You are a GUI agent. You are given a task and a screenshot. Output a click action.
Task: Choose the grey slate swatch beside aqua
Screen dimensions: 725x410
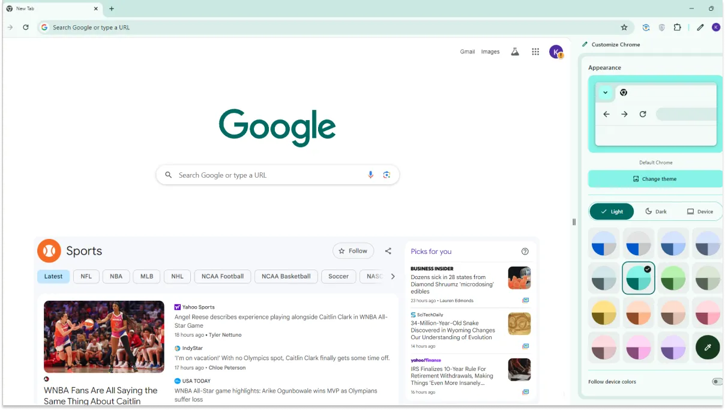604,278
